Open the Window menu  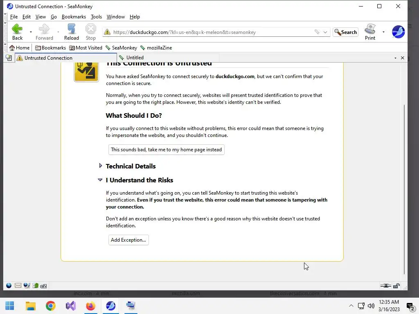pos(116,16)
